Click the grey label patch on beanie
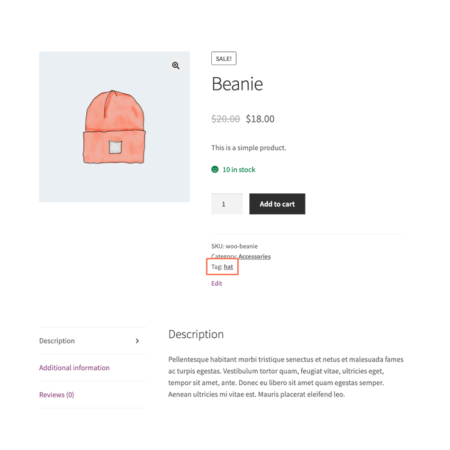450x450 pixels. (115, 147)
